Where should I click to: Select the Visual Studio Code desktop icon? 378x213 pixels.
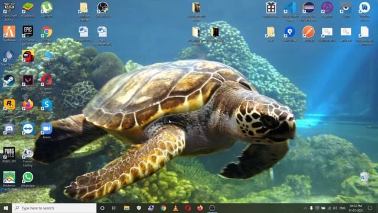pyautogui.click(x=290, y=11)
